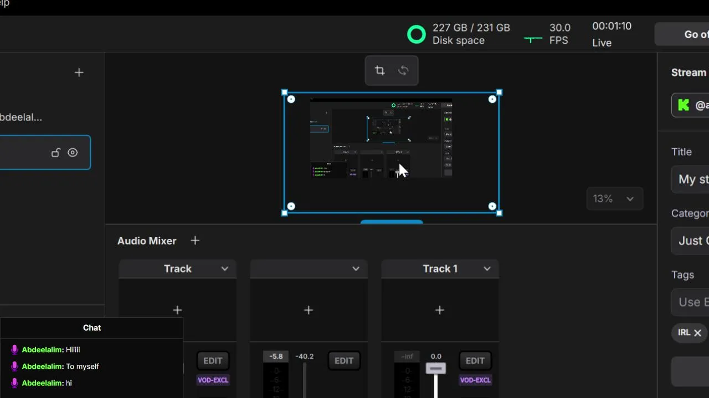Image resolution: width=709 pixels, height=398 pixels.
Task: Add a track with Audio Mixer plus
Action: [195, 240]
